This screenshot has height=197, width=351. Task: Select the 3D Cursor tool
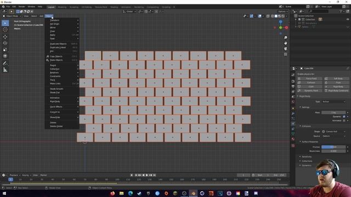pyautogui.click(x=5, y=30)
